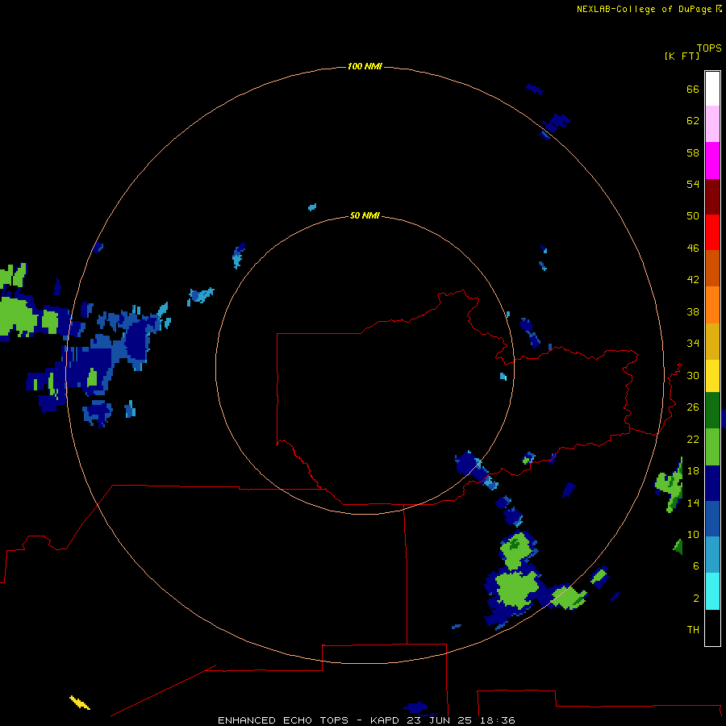Image resolution: width=726 pixels, height=726 pixels.
Task: Click the white legend color swatch
Action: [x=712, y=89]
